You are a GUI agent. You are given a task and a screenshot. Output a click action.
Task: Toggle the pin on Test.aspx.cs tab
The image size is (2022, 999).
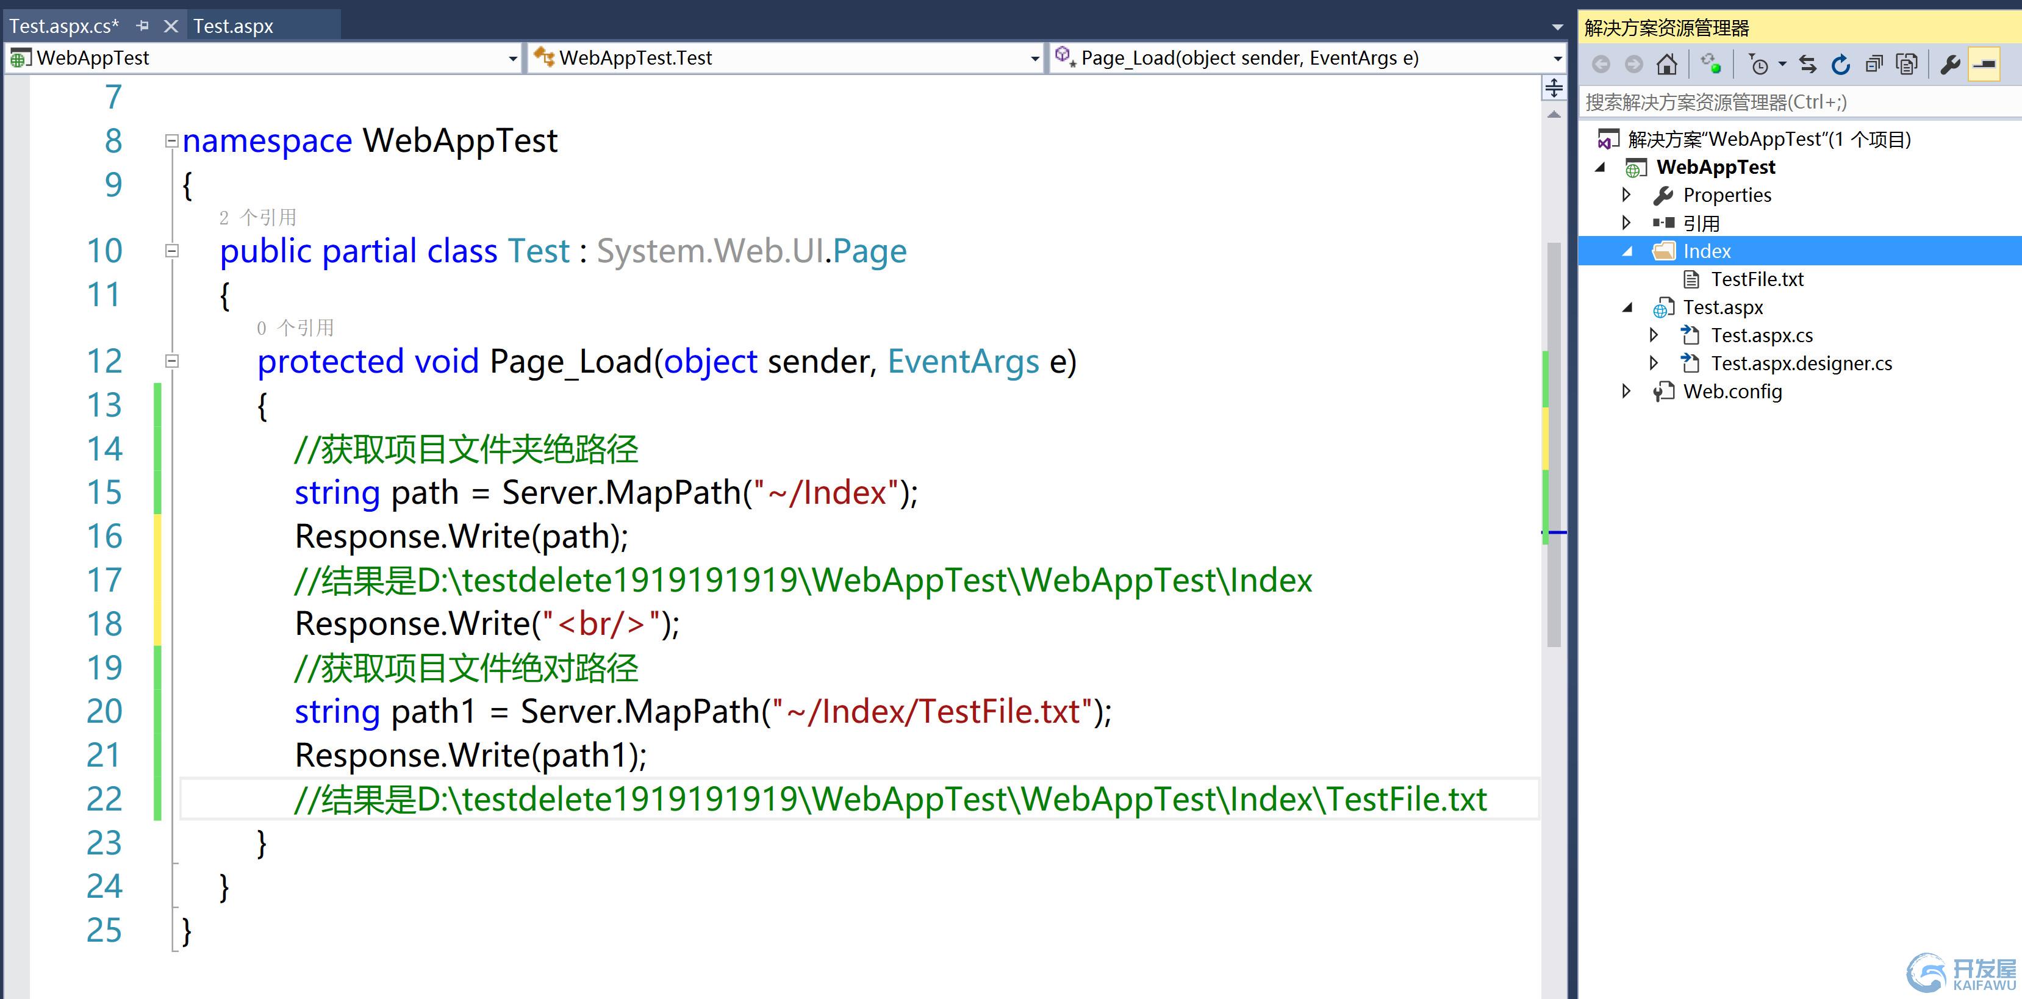142,26
